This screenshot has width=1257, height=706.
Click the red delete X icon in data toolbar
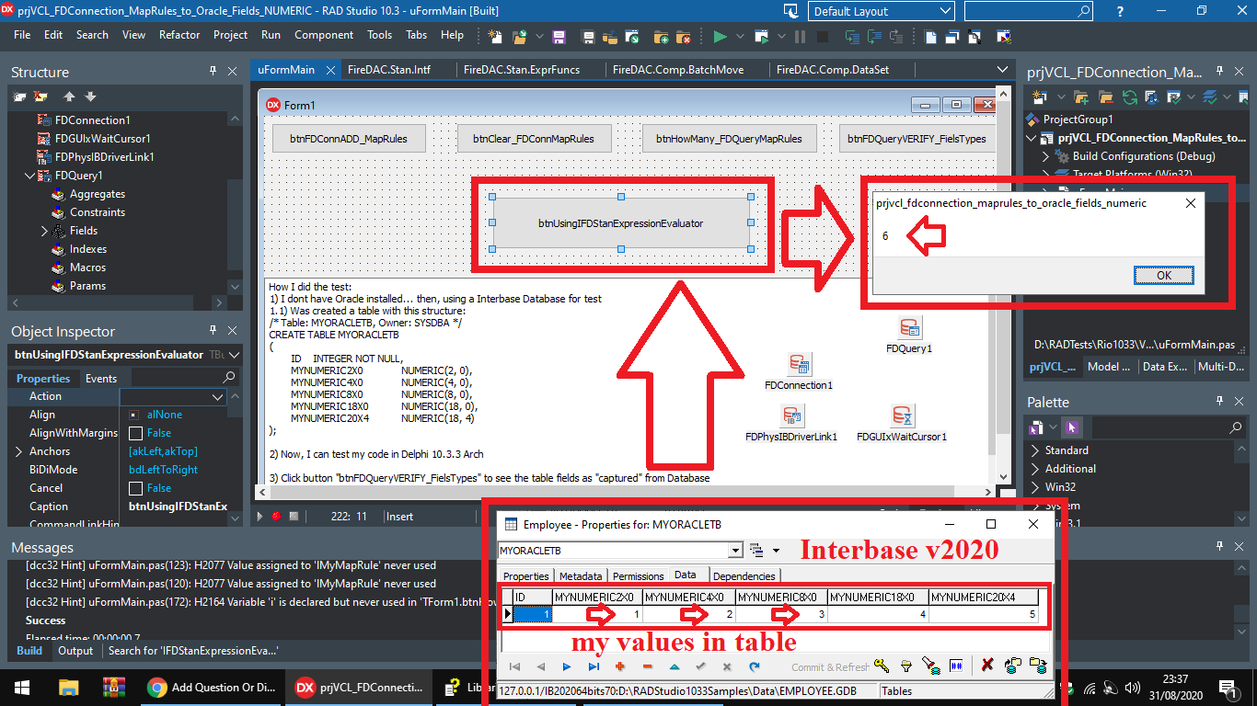pos(987,666)
